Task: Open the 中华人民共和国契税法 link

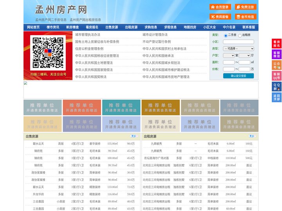Action: (91, 77)
